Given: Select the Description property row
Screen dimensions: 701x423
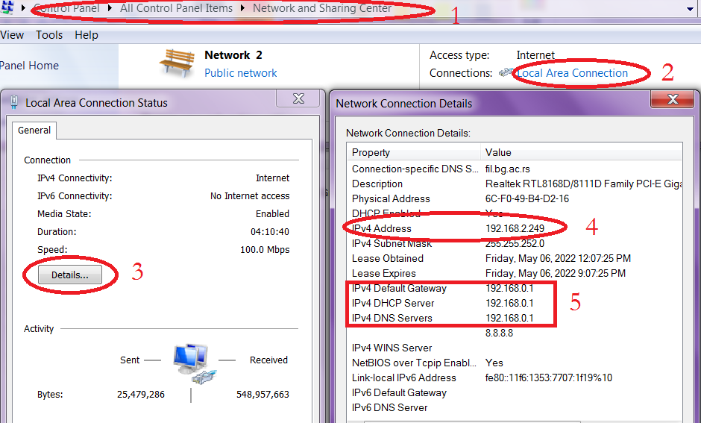Looking at the screenshot, I should [x=515, y=184].
